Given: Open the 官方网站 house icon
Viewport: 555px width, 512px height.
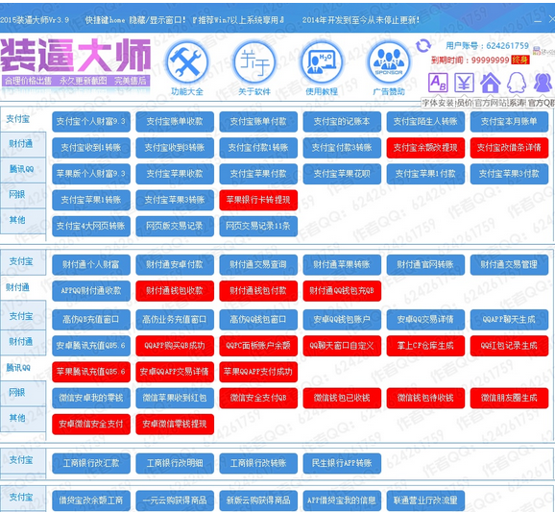Looking at the screenshot, I should tap(491, 83).
